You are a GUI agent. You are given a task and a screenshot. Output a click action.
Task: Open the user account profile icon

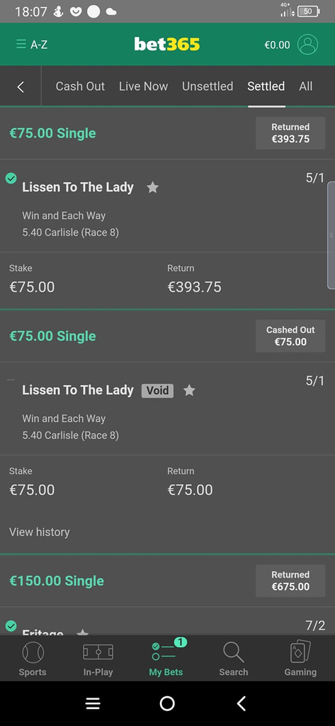(x=307, y=45)
